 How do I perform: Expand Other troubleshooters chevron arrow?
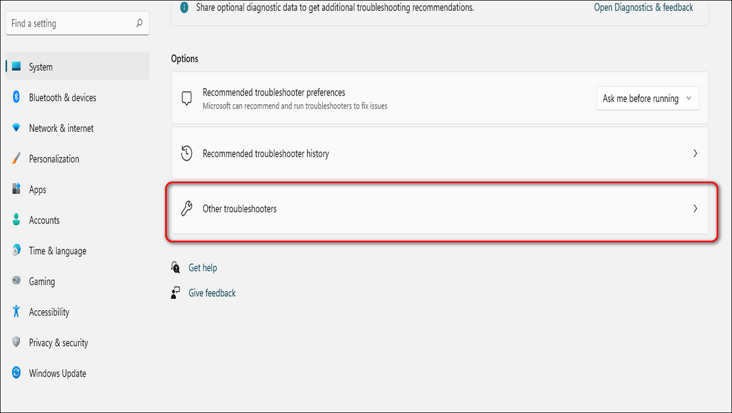(695, 209)
